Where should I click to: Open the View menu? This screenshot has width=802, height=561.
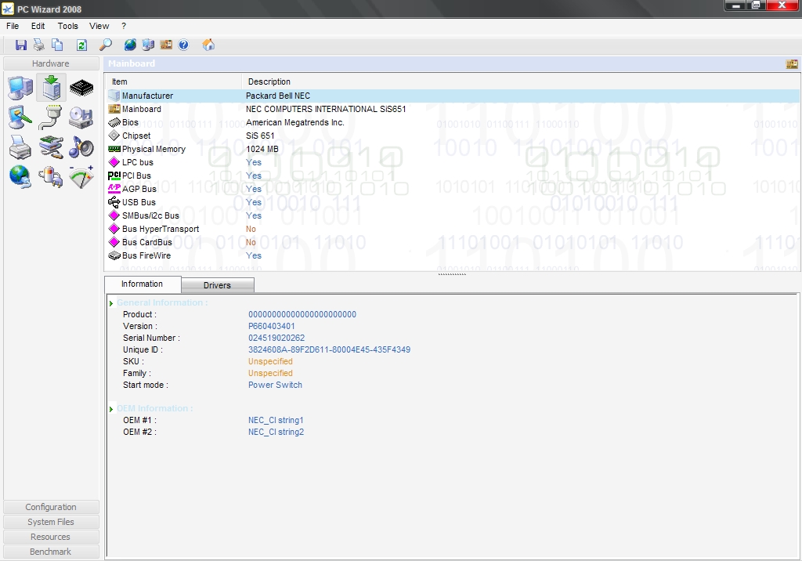pyautogui.click(x=99, y=26)
